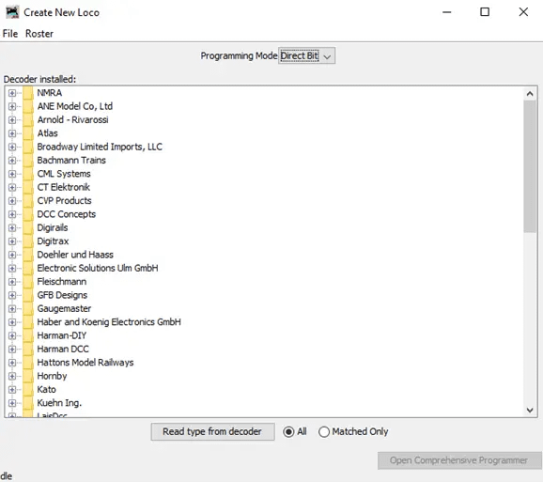The image size is (543, 482).
Task: Click the decoder list scrollbar thumb
Action: click(x=530, y=166)
